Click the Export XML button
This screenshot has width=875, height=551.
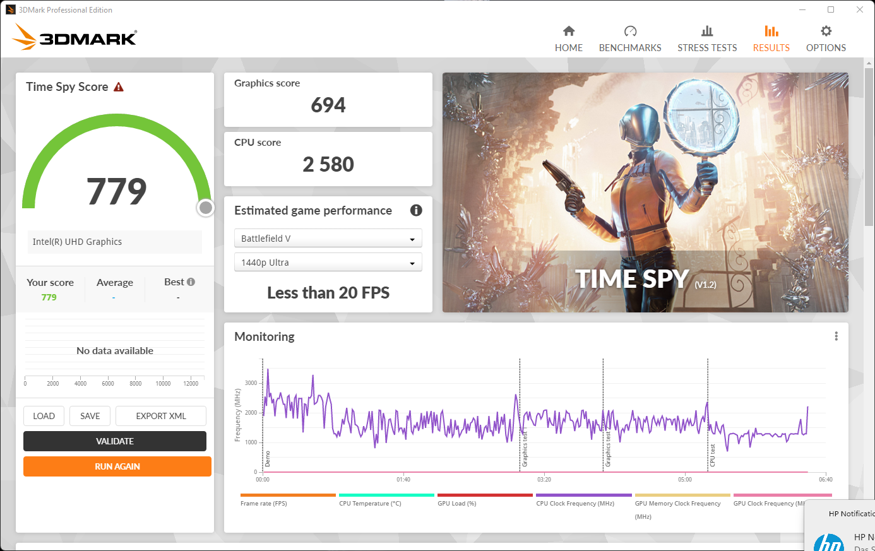pyautogui.click(x=161, y=416)
